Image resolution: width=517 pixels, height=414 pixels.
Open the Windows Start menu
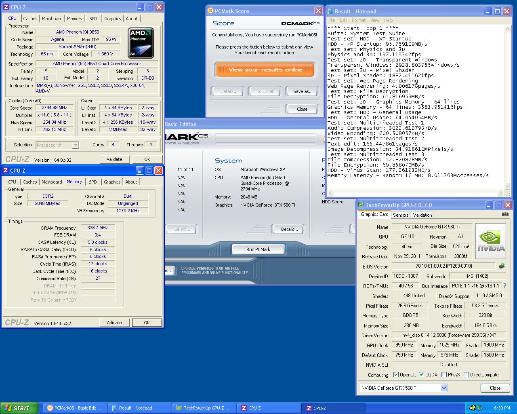tap(19, 408)
